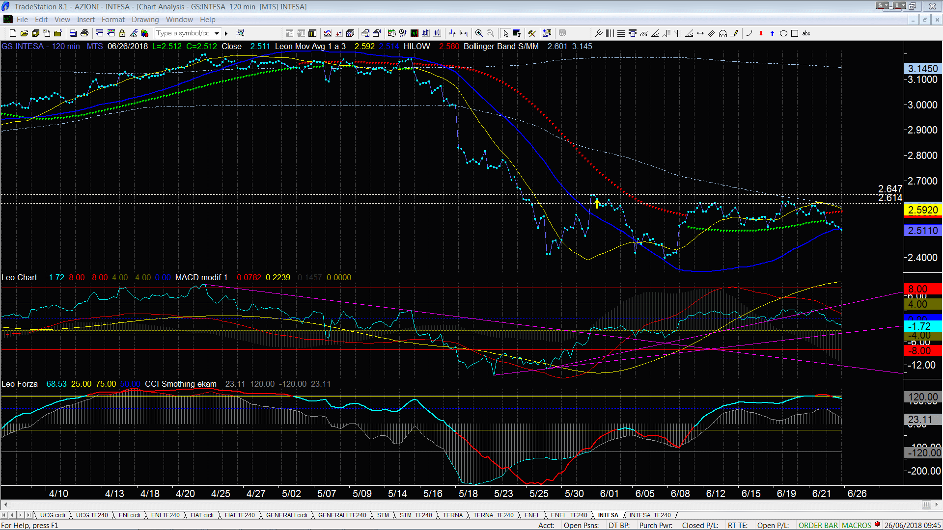Image resolution: width=943 pixels, height=530 pixels.
Task: Switch to TERNA tab
Action: [x=453, y=515]
